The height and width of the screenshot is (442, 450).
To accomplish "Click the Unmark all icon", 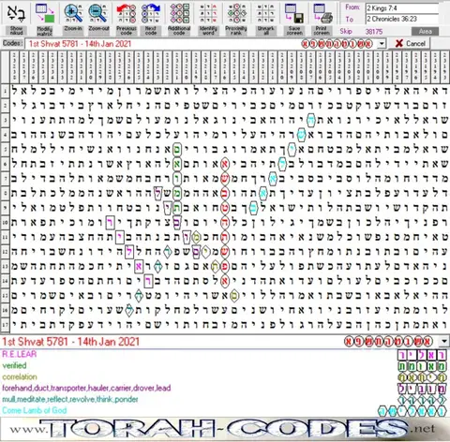I will point(265,13).
